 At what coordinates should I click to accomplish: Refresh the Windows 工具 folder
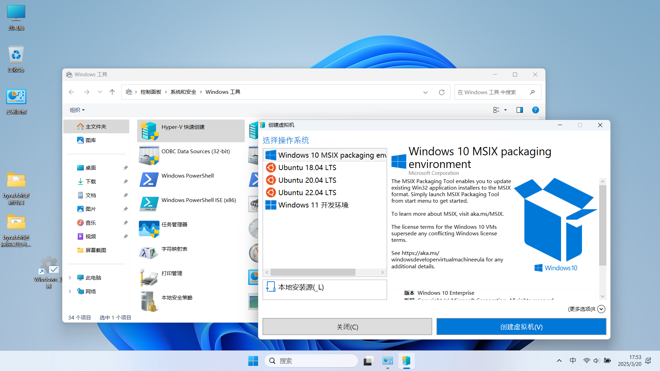[442, 92]
